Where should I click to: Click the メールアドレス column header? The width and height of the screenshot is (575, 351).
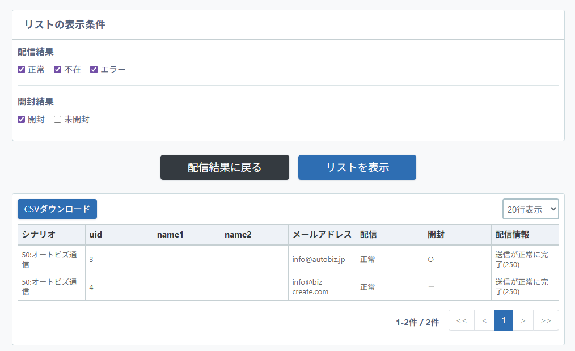tap(322, 235)
